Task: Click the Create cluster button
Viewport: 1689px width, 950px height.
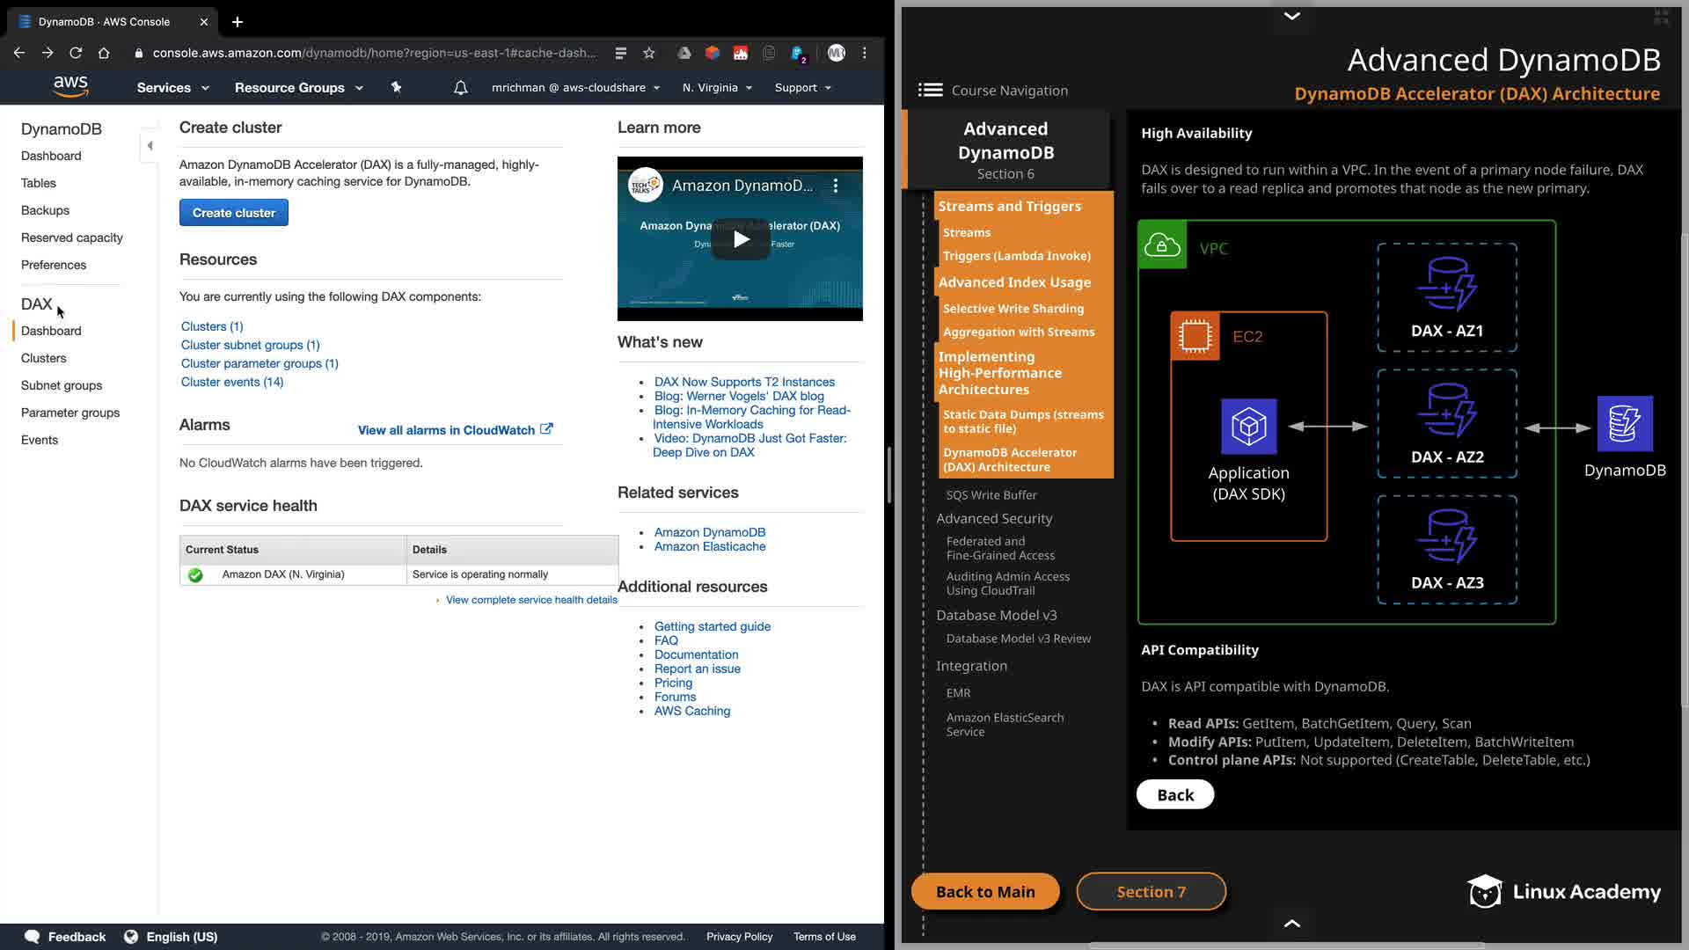Action: tap(233, 213)
